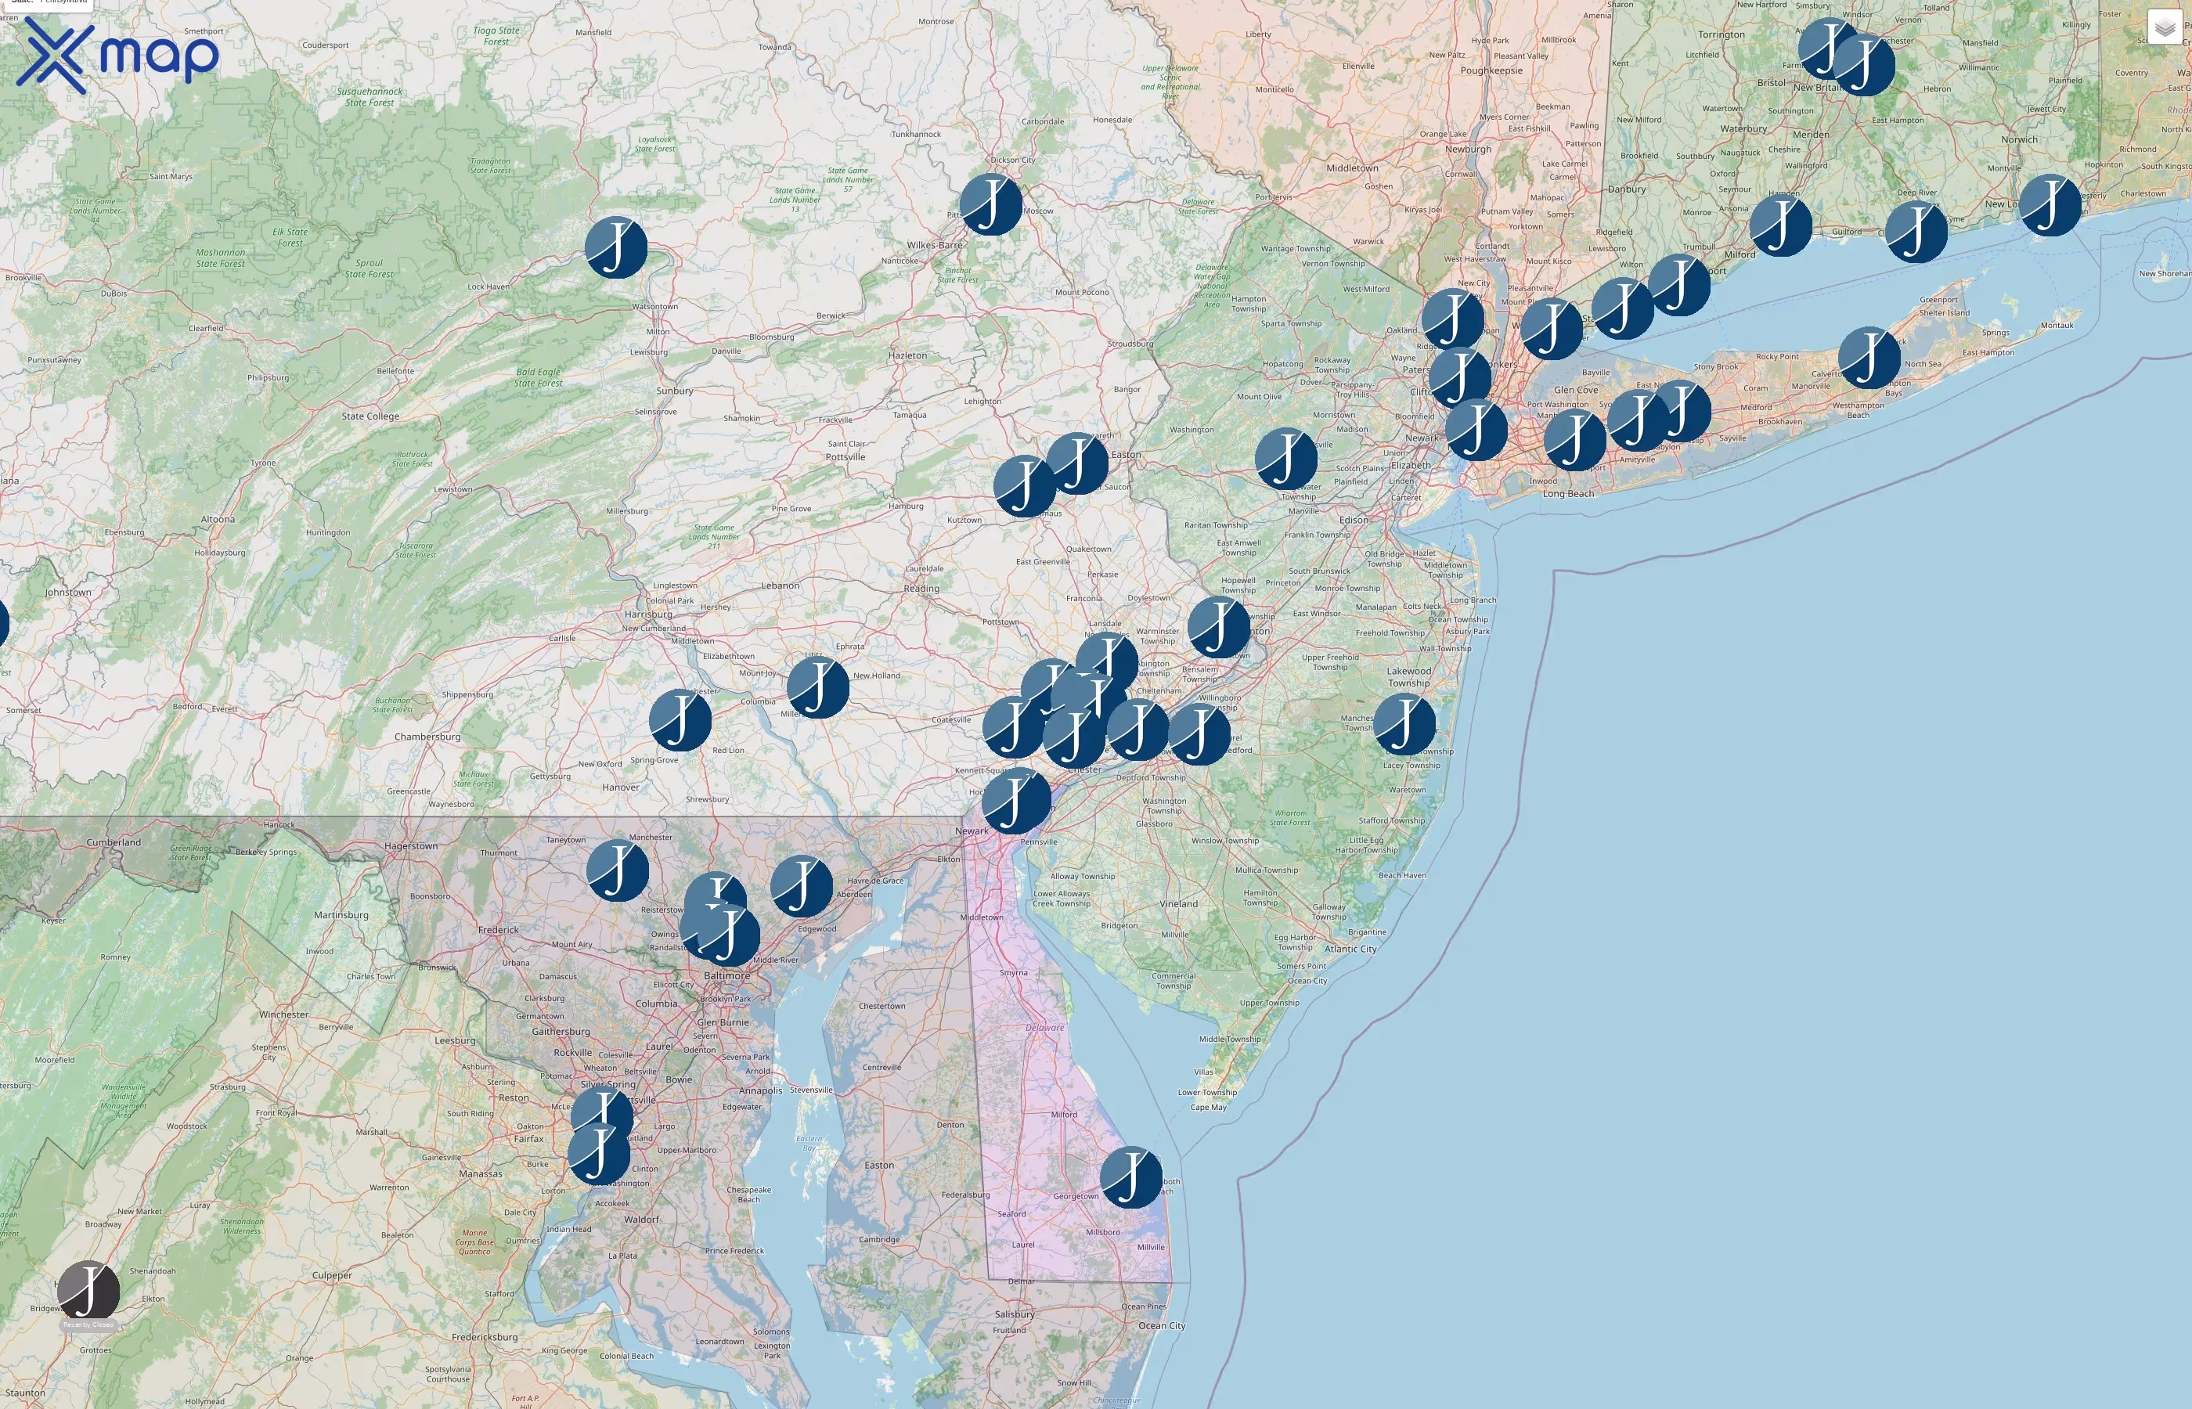Click the Wilkes-Barre map label
This screenshot has width=2192, height=1409.
(x=934, y=245)
